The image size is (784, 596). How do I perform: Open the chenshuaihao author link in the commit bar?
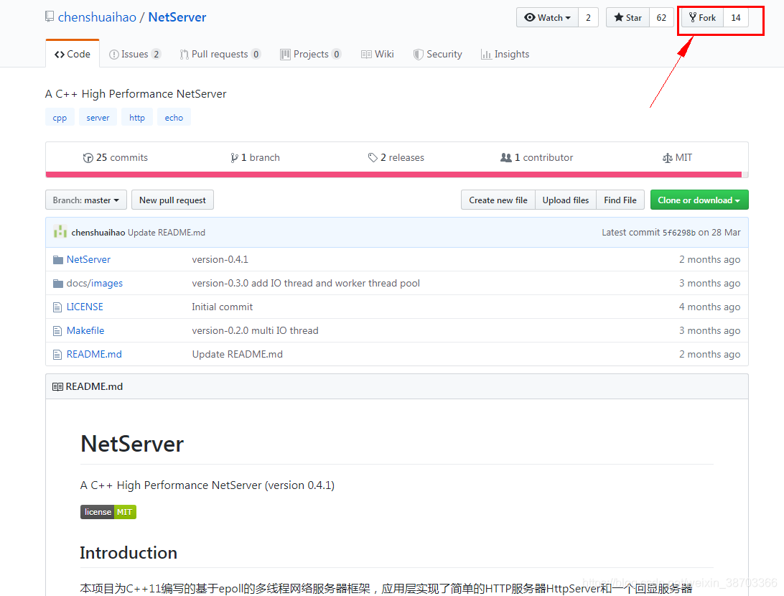tap(98, 233)
